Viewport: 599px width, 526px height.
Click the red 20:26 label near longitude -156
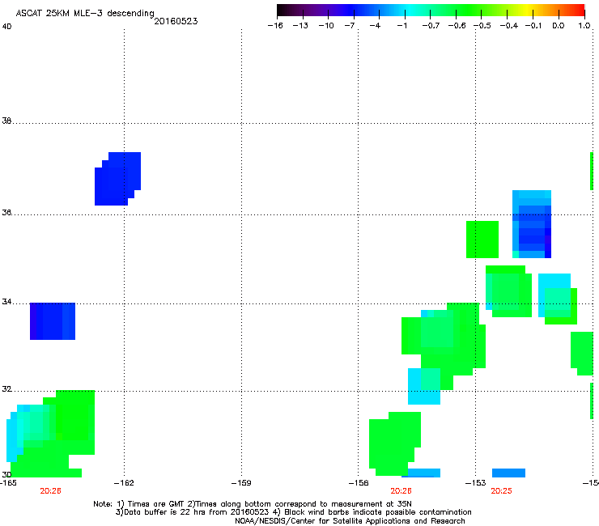click(401, 491)
